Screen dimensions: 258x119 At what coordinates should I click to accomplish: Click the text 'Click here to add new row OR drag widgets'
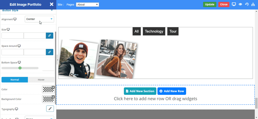(x=155, y=99)
